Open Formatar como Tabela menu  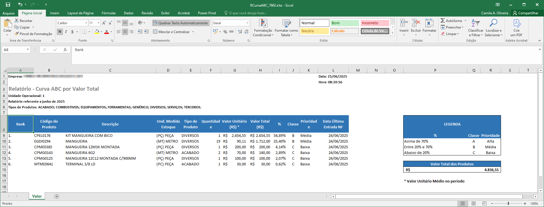click(286, 28)
